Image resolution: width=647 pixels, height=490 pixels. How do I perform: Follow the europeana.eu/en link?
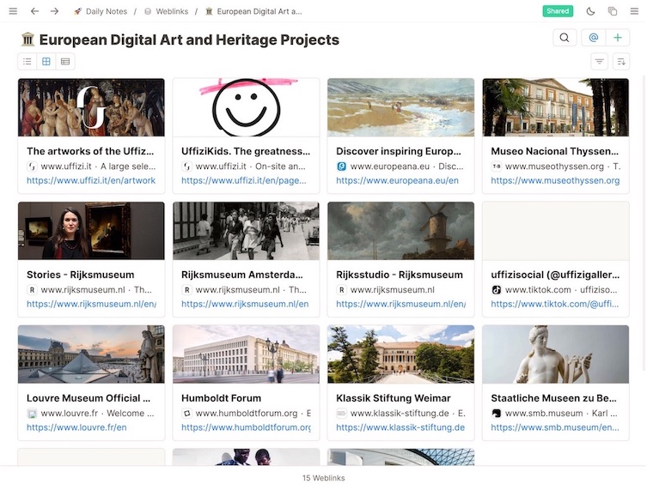[x=397, y=180]
